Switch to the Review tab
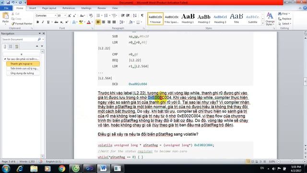The image size is (307, 173). point(102,8)
